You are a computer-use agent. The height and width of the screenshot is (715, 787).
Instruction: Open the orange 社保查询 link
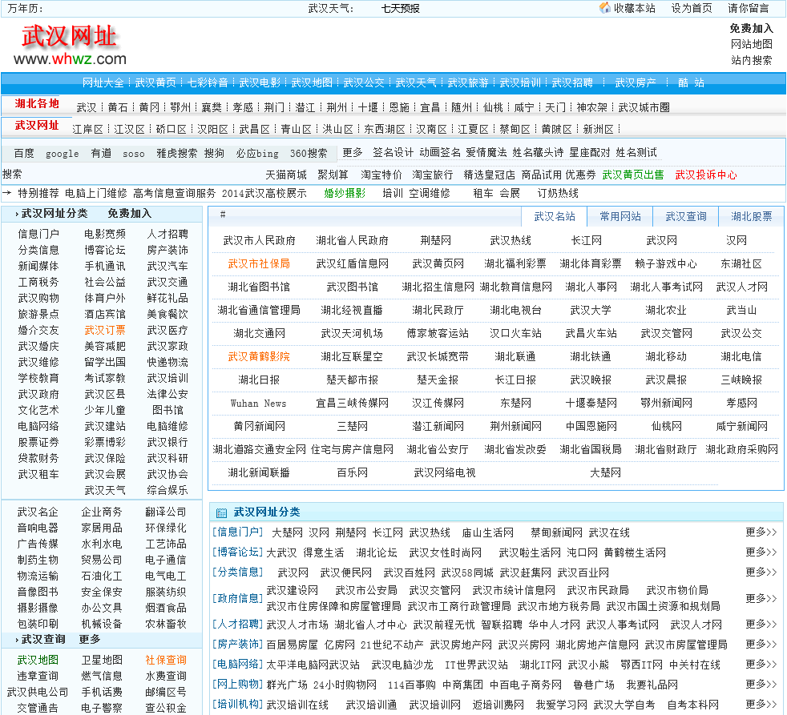tap(166, 661)
